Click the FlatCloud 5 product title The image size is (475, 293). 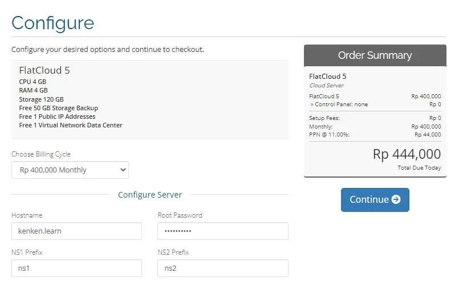[x=44, y=71]
